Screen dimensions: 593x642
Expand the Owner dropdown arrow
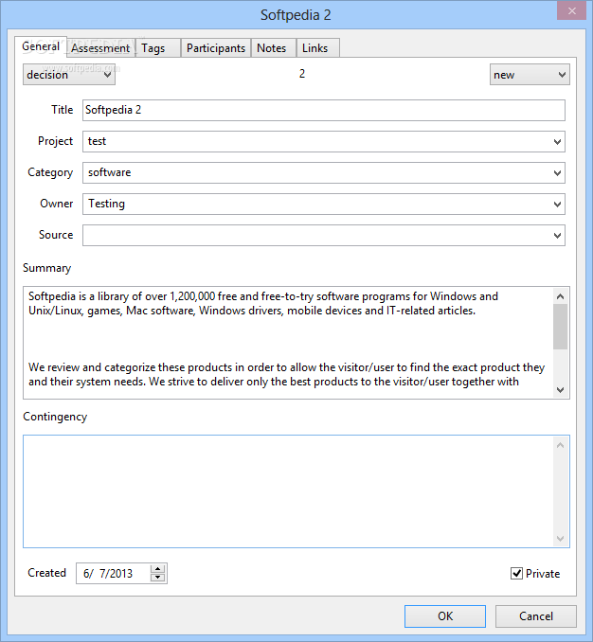pyautogui.click(x=557, y=204)
